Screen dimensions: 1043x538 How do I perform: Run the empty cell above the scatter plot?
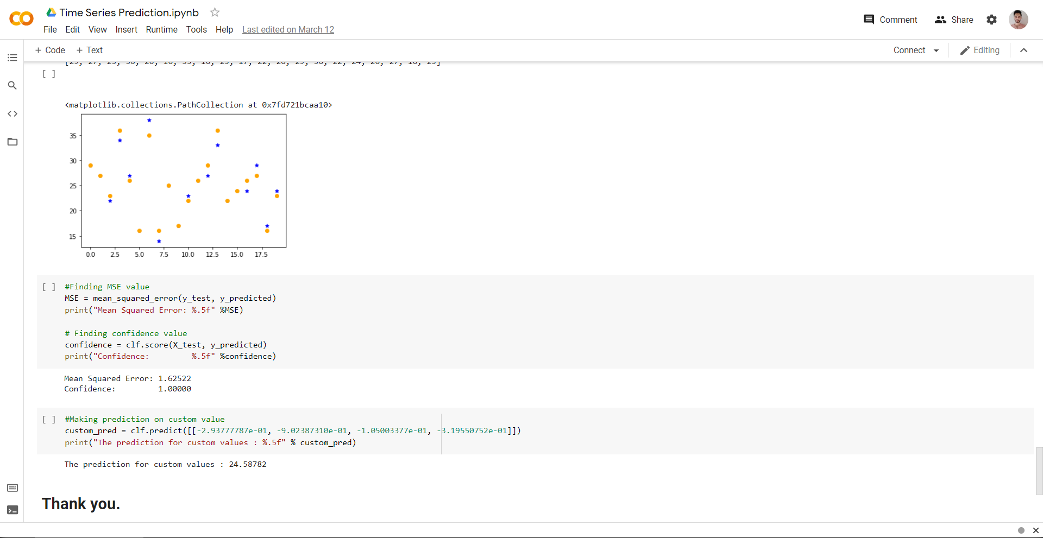49,73
